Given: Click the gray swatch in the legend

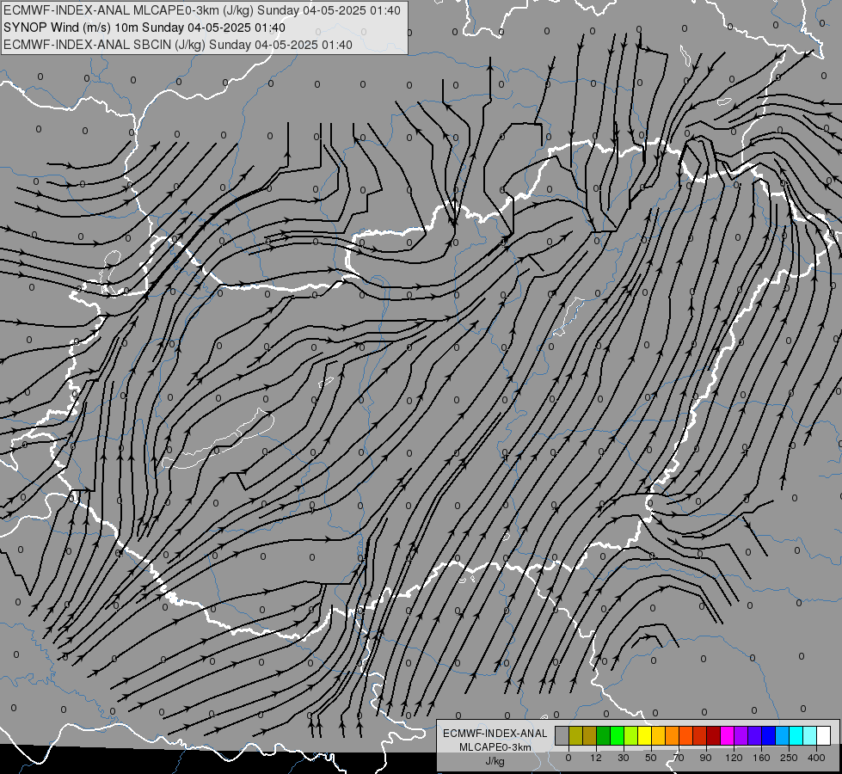Looking at the screenshot, I should click(562, 735).
